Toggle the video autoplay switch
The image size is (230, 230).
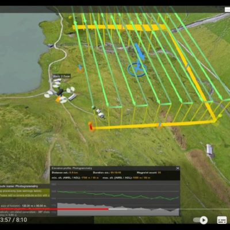tap(201, 220)
